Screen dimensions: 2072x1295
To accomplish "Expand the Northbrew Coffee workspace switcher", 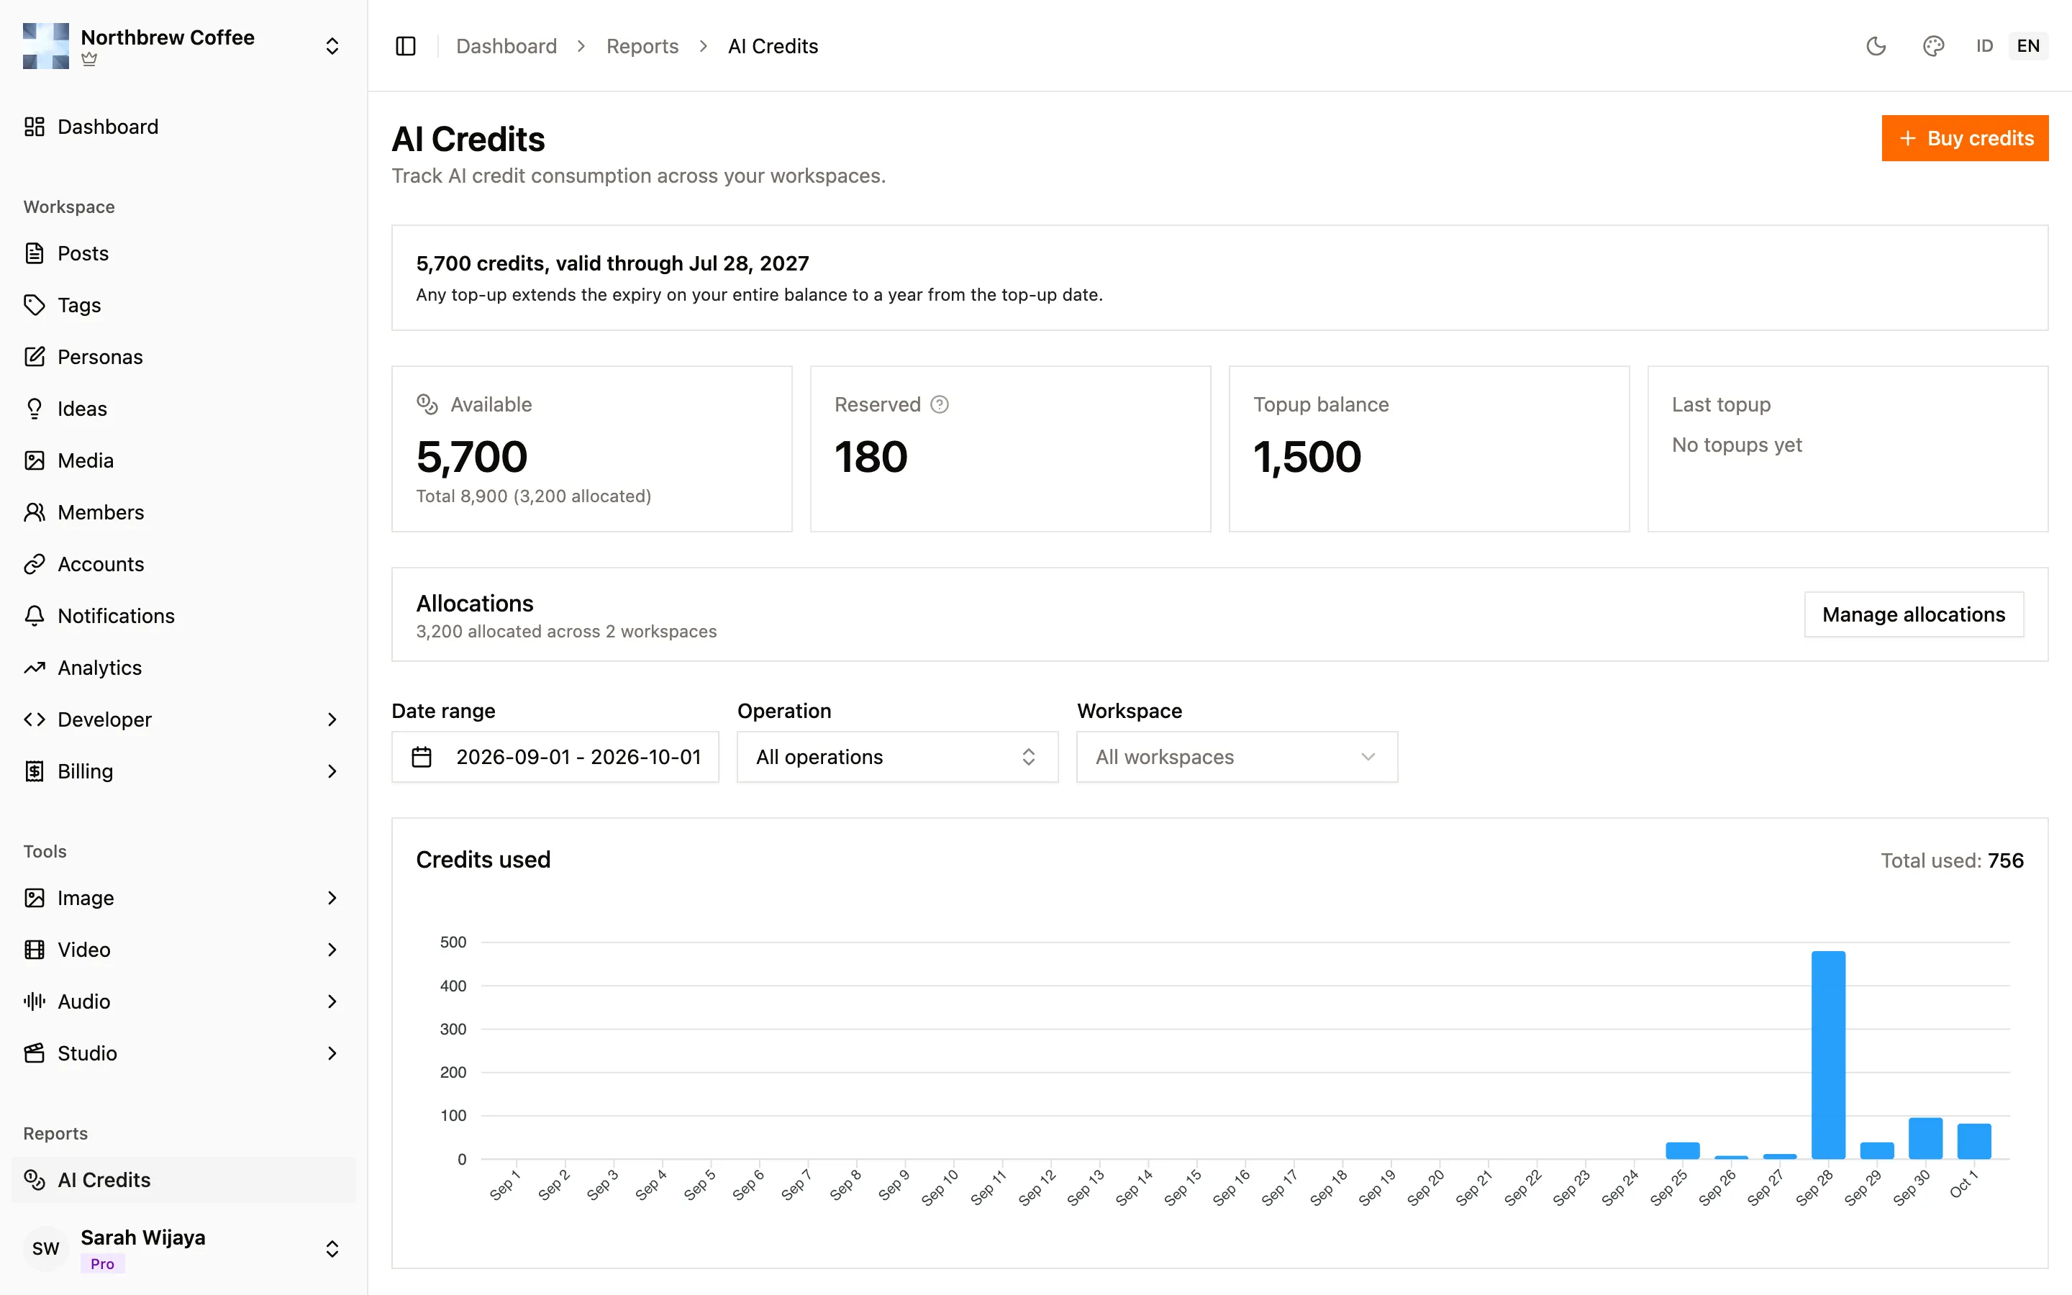I will [x=332, y=46].
